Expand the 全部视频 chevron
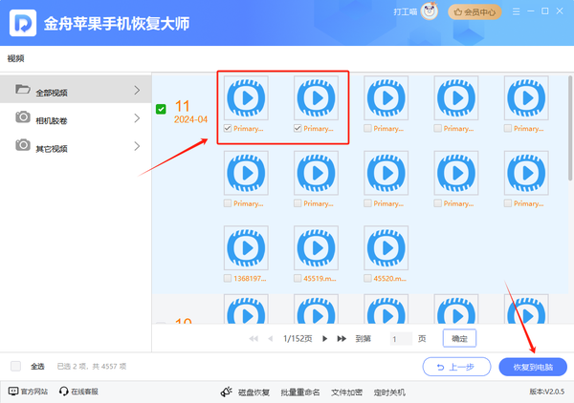 (x=137, y=91)
